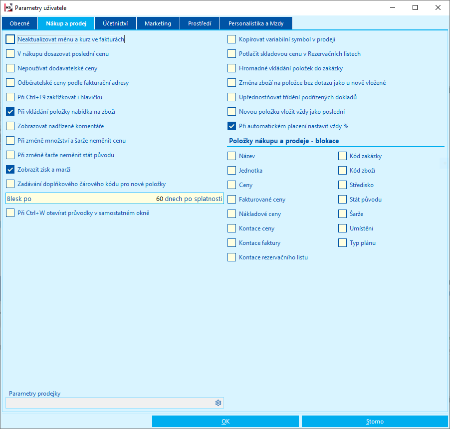Viewport: 450px width, 429px height.
Task: Toggle the Jednotka blokace checkbox
Action: [231, 171]
